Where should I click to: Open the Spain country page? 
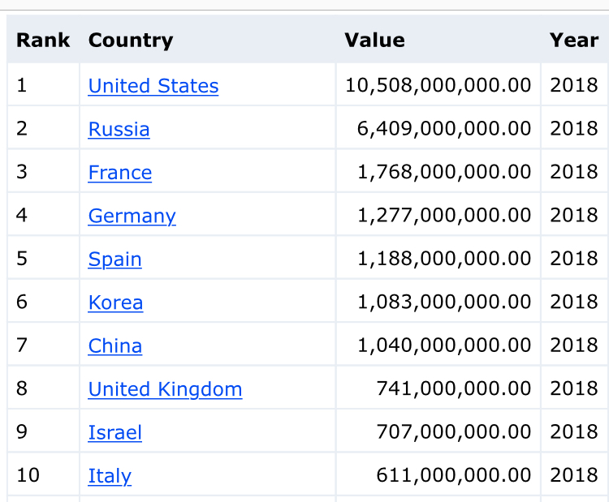[x=115, y=260]
